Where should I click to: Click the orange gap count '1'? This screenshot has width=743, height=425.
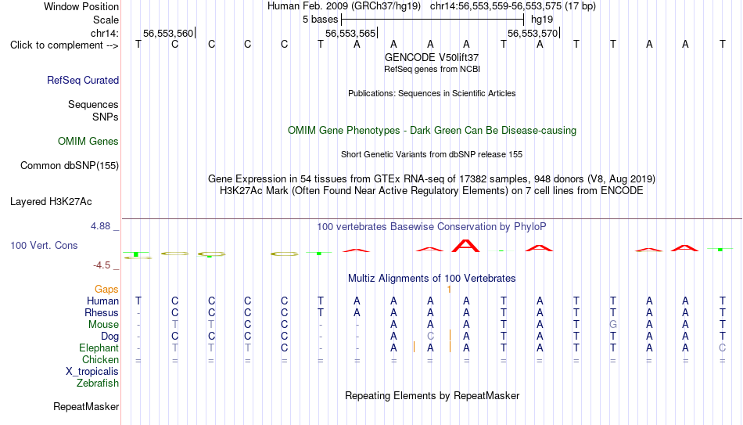point(449,290)
